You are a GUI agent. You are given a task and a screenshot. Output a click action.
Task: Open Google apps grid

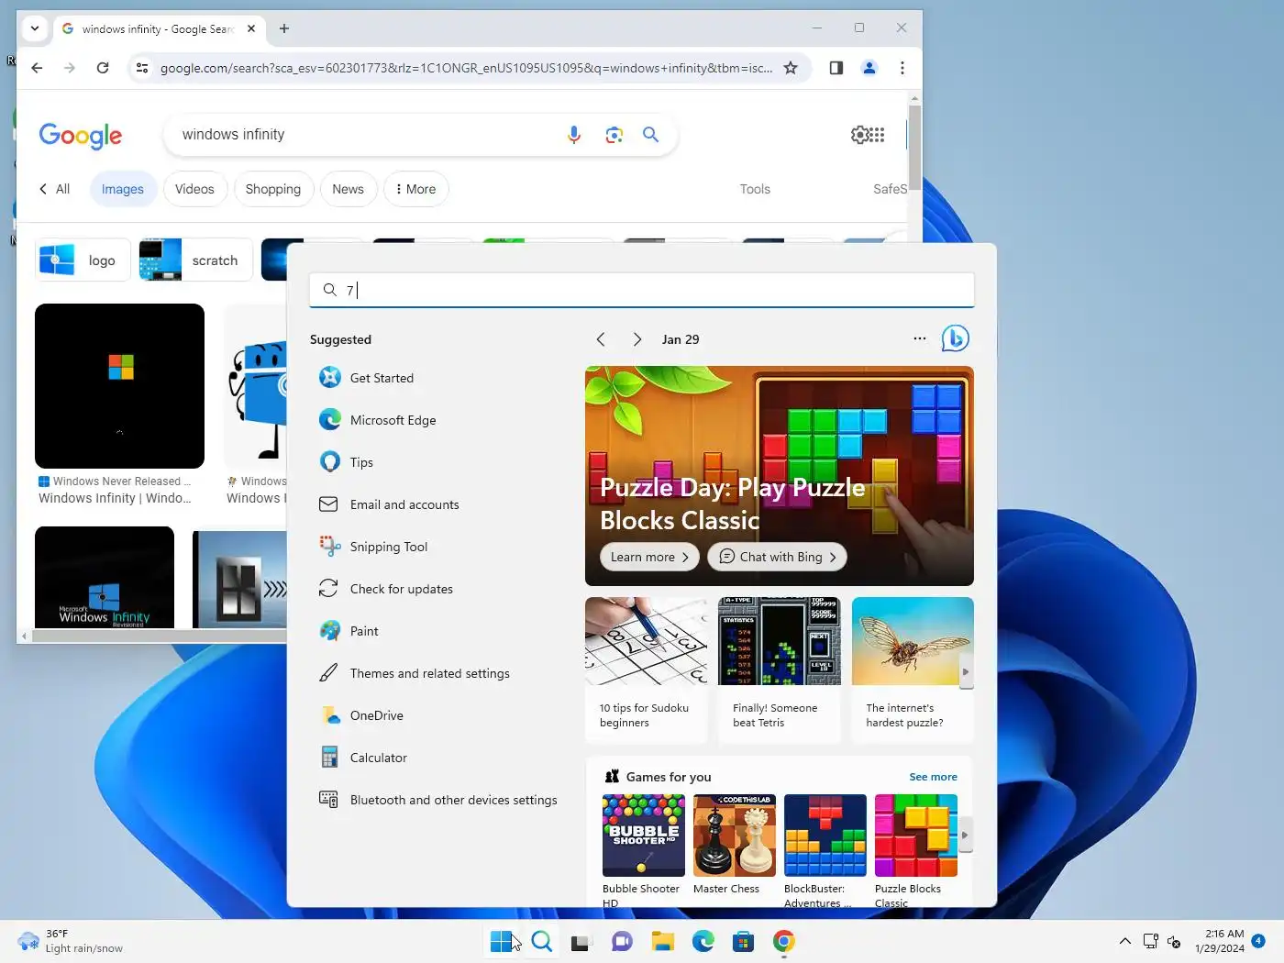[877, 135]
